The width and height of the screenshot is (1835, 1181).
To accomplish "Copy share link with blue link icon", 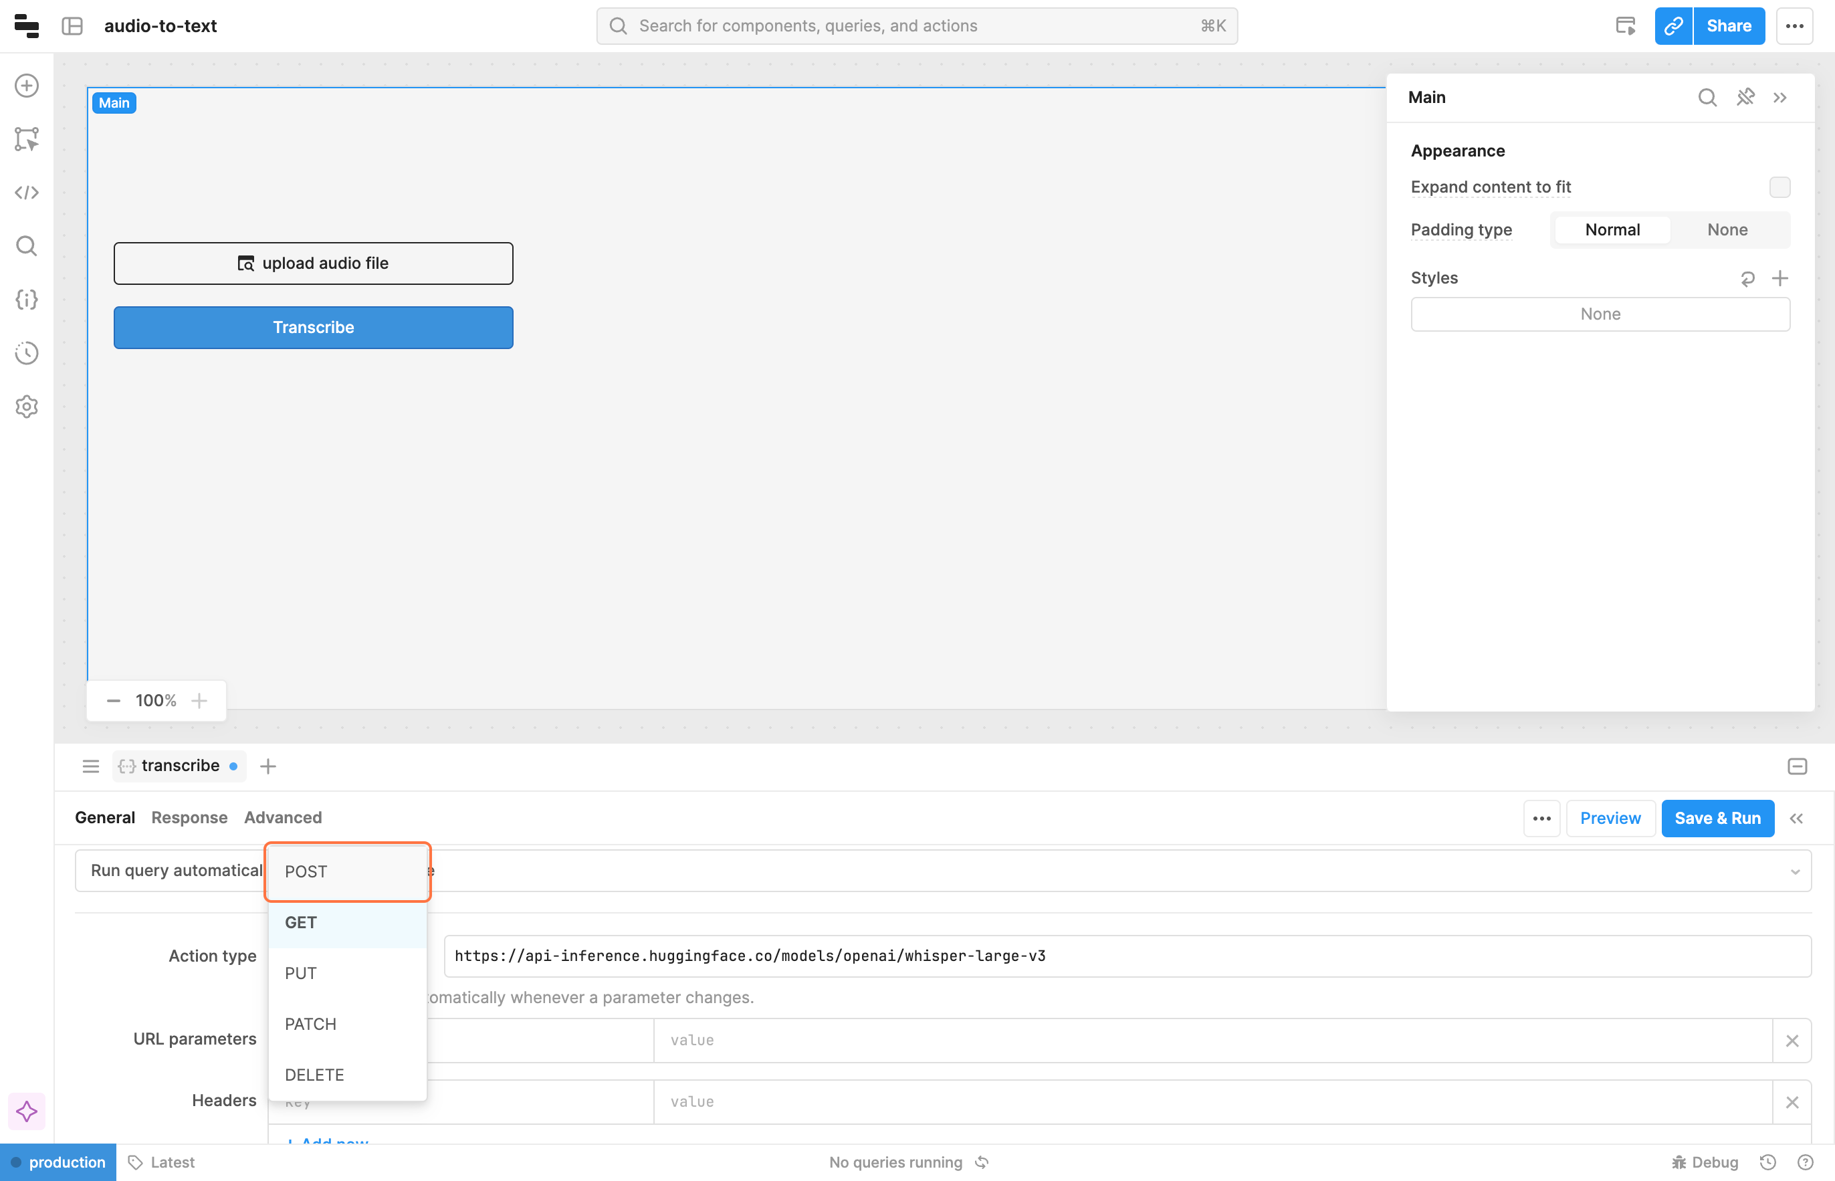I will pos(1672,26).
